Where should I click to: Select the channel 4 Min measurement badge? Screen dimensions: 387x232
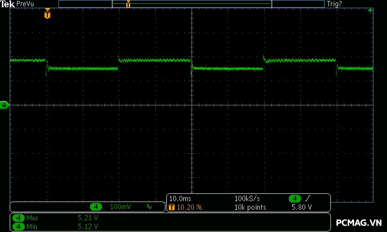pyautogui.click(x=19, y=226)
